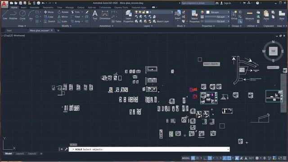
Task: Toggle polar tracking in status bar
Action: point(210,158)
